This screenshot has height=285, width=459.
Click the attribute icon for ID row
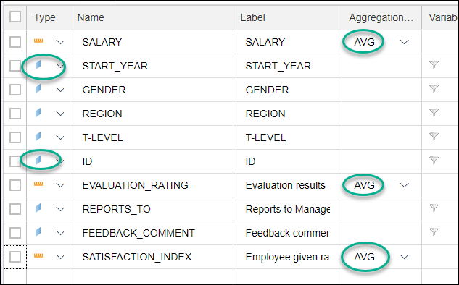(38, 161)
